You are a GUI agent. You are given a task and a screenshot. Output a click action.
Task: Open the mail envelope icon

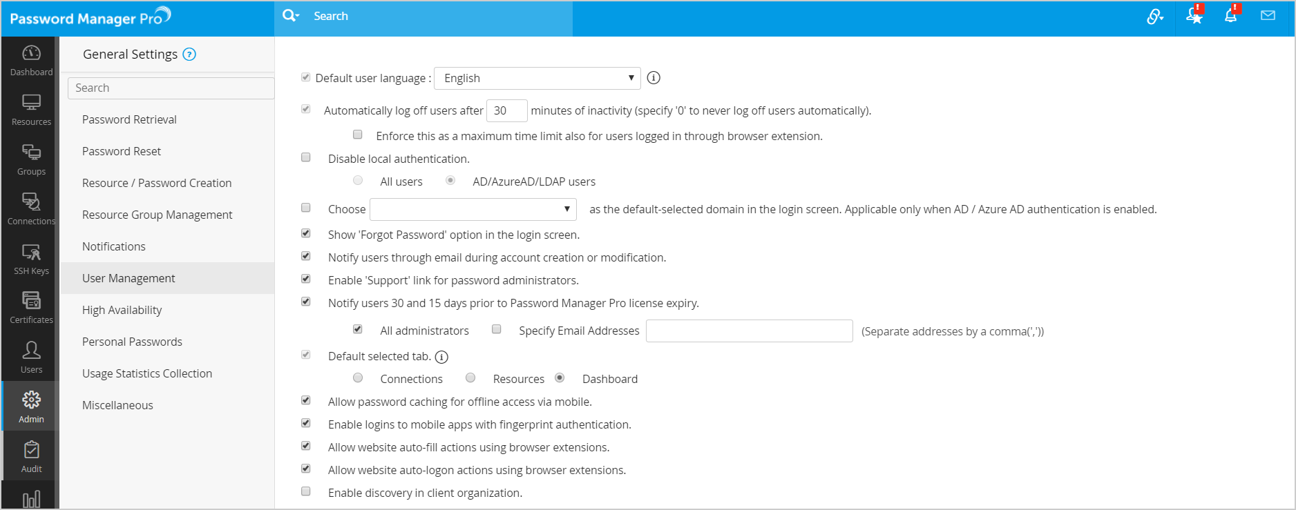click(x=1268, y=16)
